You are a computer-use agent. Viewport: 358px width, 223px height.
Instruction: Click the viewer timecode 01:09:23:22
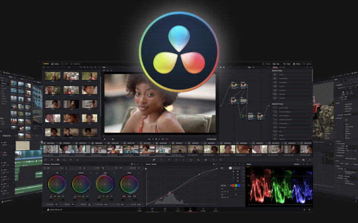pyautogui.click(x=211, y=139)
